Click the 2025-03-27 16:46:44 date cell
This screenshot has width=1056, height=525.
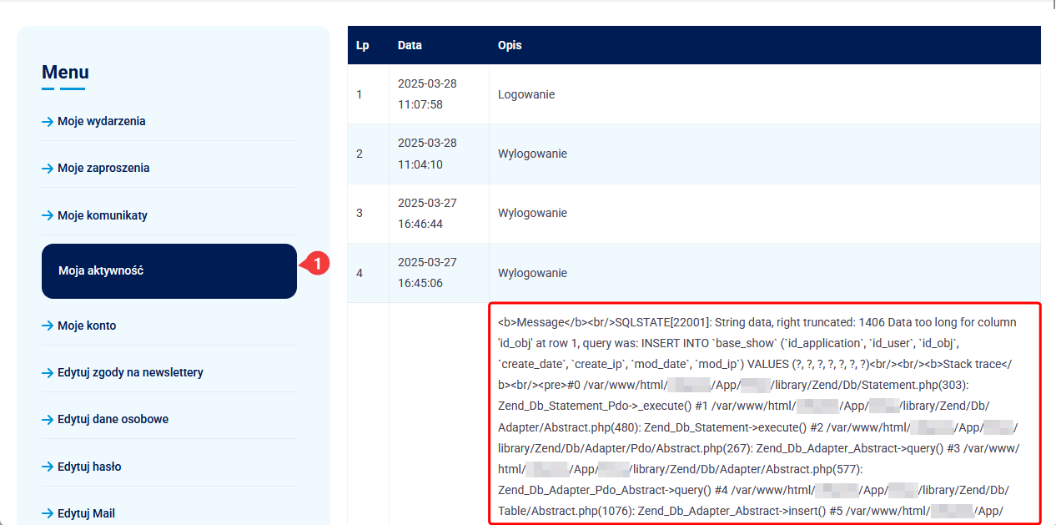(427, 214)
